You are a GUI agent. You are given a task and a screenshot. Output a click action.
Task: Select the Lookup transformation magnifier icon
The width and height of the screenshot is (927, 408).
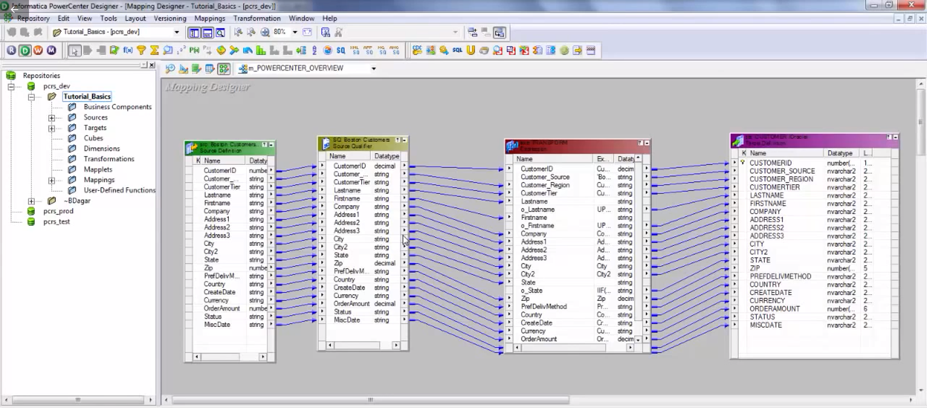point(168,50)
